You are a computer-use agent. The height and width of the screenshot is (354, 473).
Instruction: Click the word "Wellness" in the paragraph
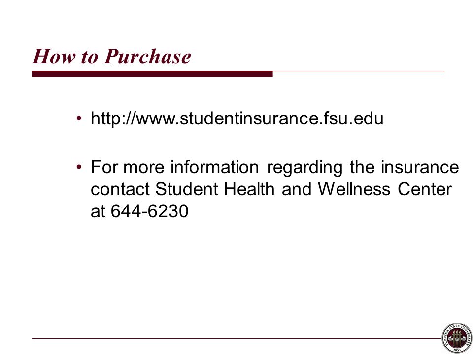click(354, 189)
